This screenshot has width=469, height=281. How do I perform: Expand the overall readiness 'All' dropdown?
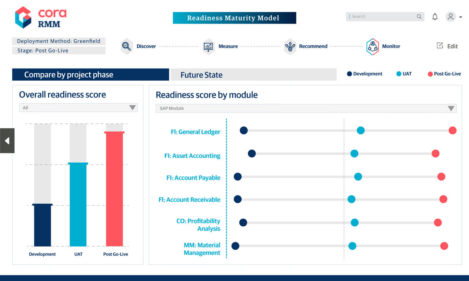pyautogui.click(x=78, y=108)
